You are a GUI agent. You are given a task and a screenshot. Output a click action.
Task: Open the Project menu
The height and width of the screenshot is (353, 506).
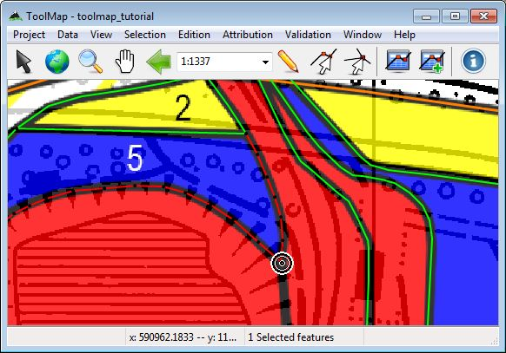click(x=29, y=35)
